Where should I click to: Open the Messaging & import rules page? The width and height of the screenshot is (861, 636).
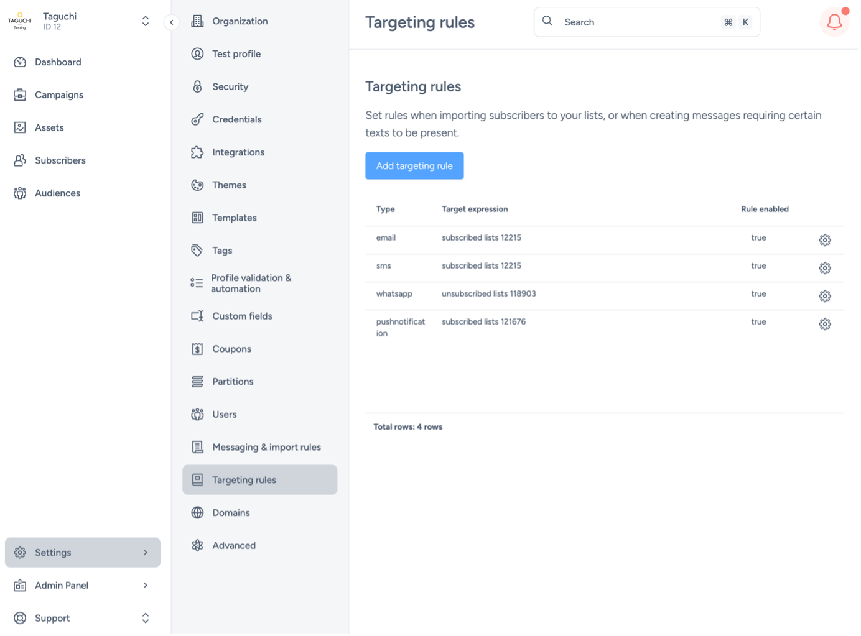pyautogui.click(x=266, y=446)
